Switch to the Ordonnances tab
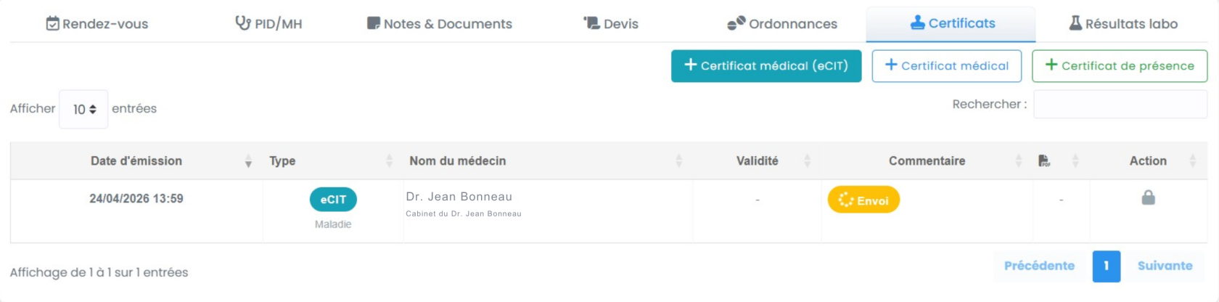Screen dimensions: 1219x302 (782, 24)
